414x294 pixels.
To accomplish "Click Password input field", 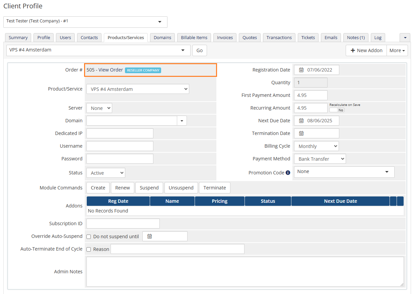I will coord(120,159).
